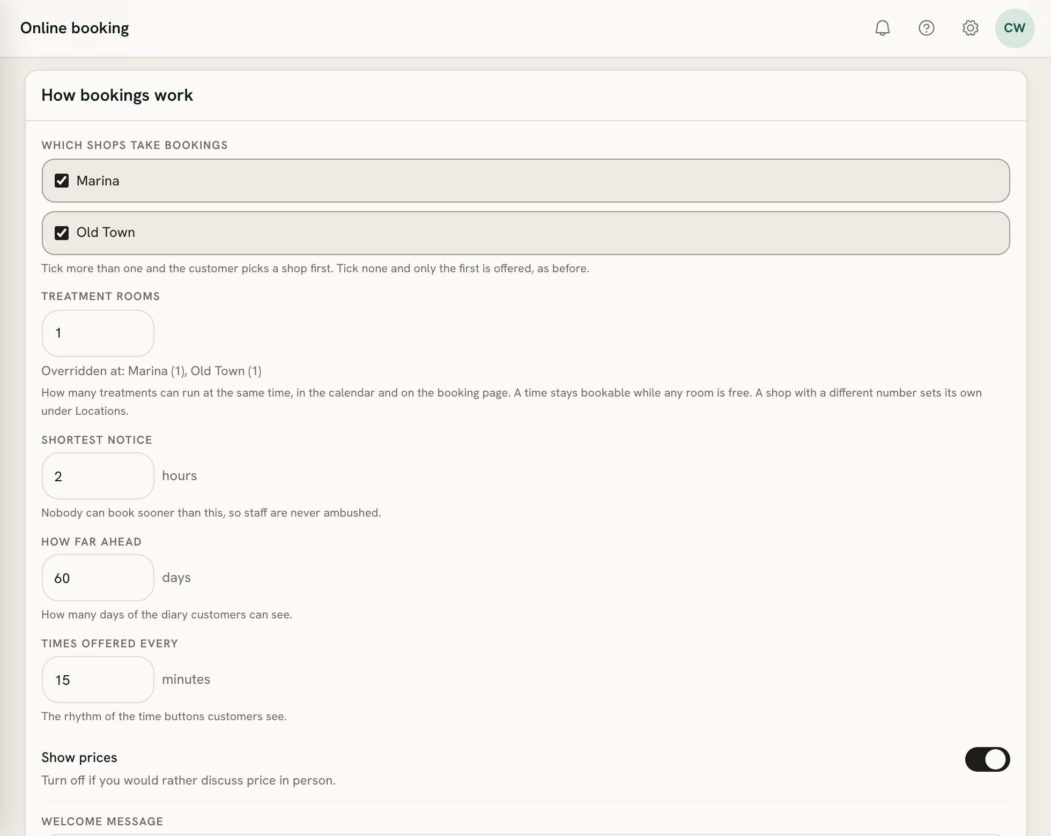Edit the Shortest notice hours field
1051x836 pixels.
tap(98, 476)
